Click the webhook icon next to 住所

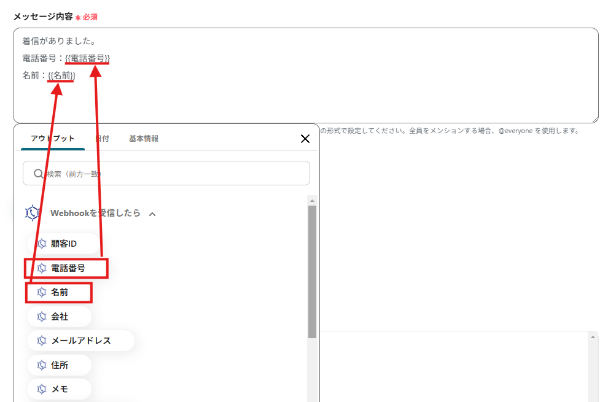pyautogui.click(x=42, y=365)
